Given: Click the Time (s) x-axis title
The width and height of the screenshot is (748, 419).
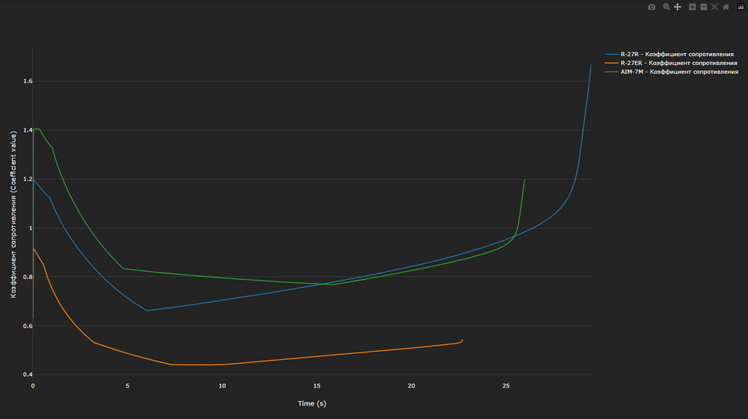Looking at the screenshot, I should [312, 404].
